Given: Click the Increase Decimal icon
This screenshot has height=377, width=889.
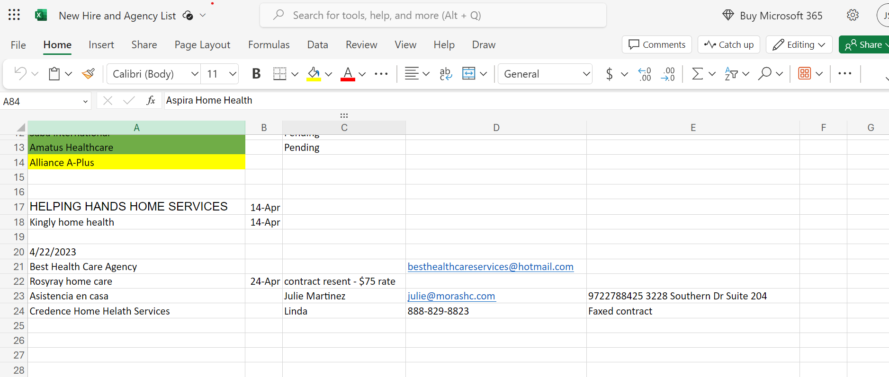Looking at the screenshot, I should 645,74.
